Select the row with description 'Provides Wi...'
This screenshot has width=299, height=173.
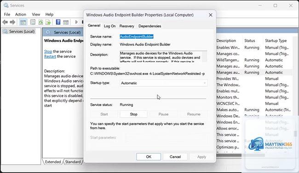[x=254, y=79]
